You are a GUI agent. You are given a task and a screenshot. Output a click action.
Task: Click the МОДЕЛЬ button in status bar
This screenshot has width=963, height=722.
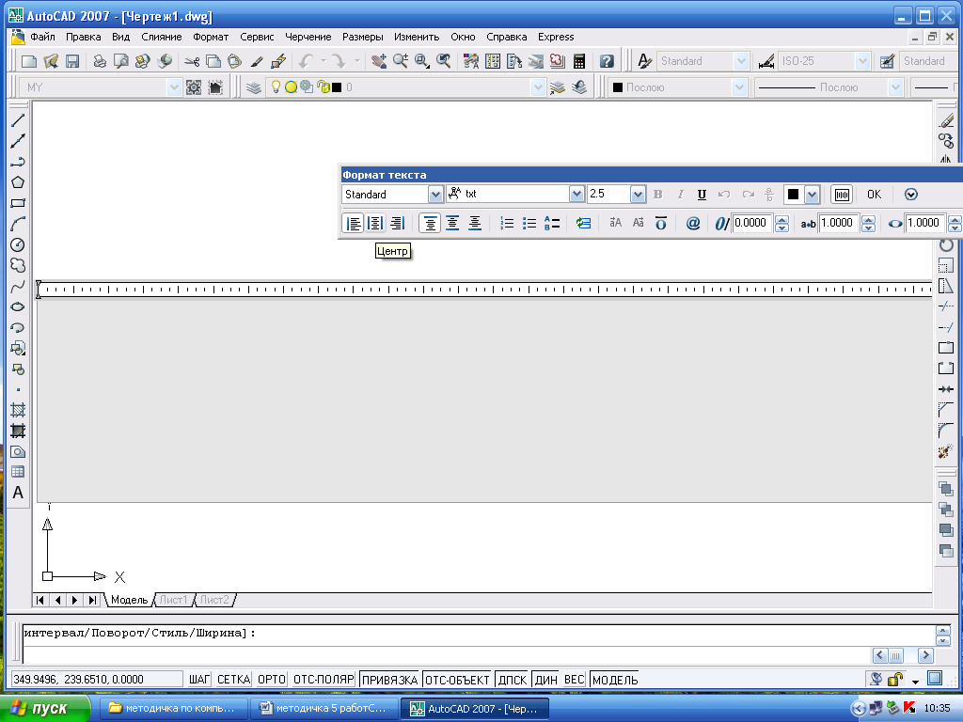pyautogui.click(x=615, y=680)
